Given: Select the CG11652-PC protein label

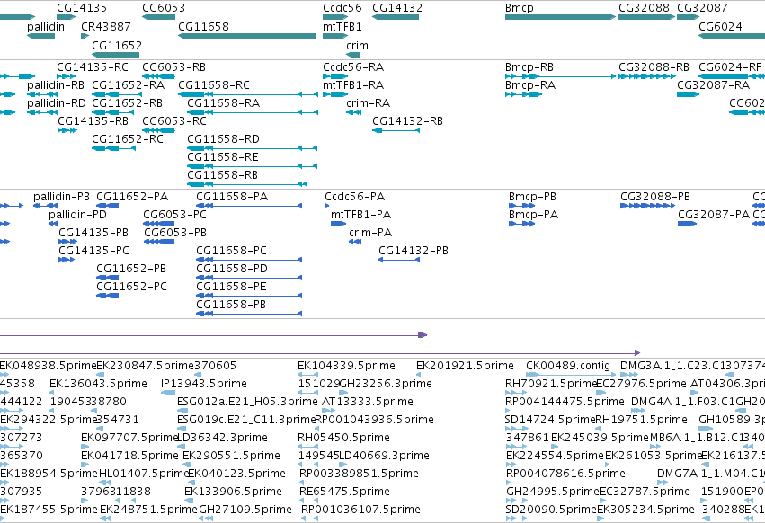Looking at the screenshot, I should [131, 287].
